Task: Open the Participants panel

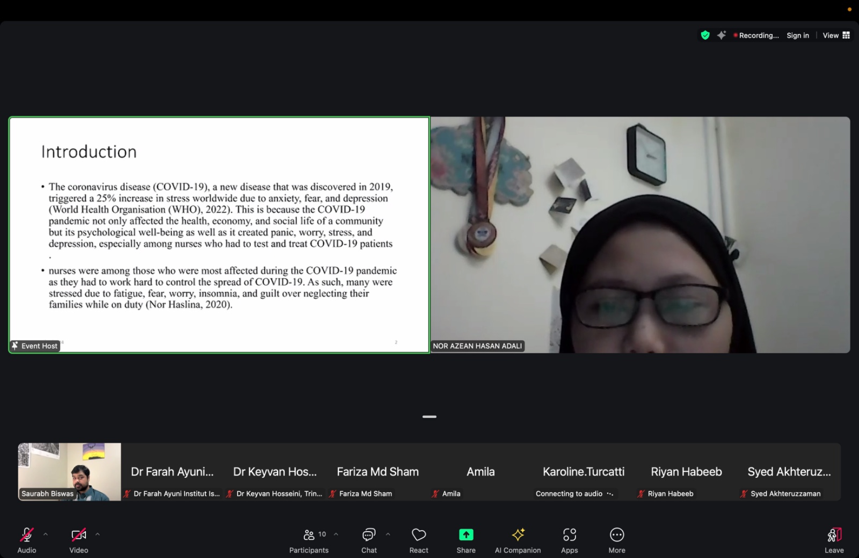Action: [x=309, y=539]
